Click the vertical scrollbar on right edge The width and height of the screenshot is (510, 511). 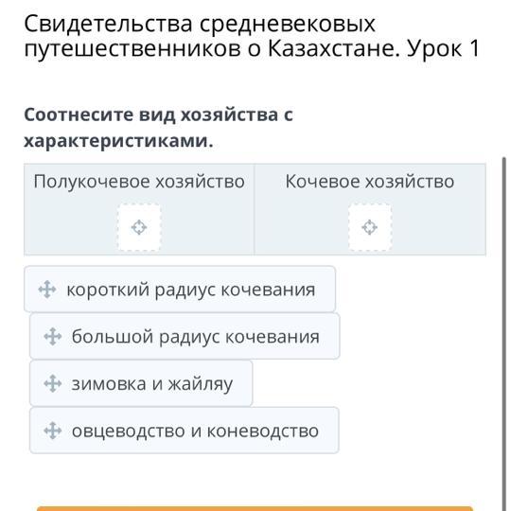coord(503,332)
